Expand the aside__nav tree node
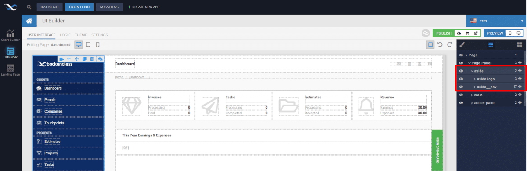 tap(475, 87)
